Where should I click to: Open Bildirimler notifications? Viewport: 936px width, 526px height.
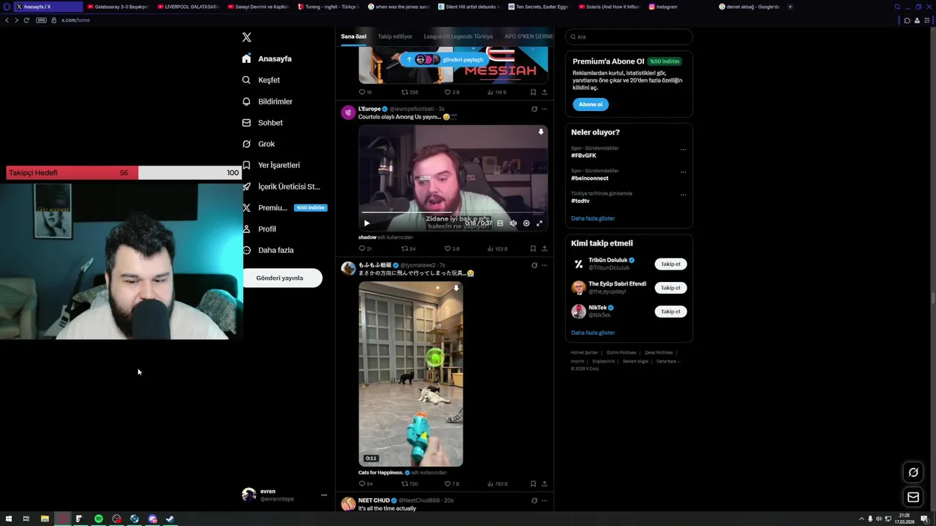[267, 102]
